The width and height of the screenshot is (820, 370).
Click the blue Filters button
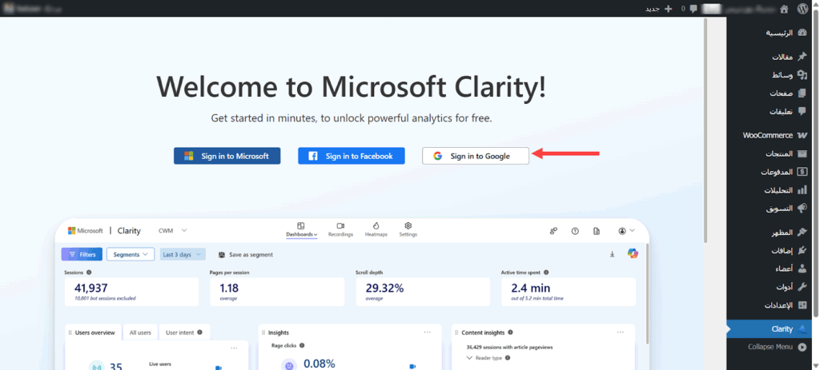pyautogui.click(x=82, y=254)
